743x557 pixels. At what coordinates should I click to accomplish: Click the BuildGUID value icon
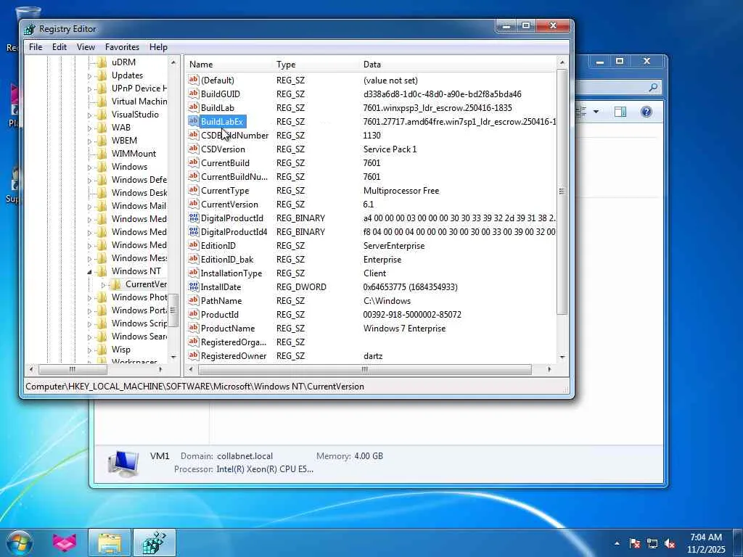click(193, 94)
